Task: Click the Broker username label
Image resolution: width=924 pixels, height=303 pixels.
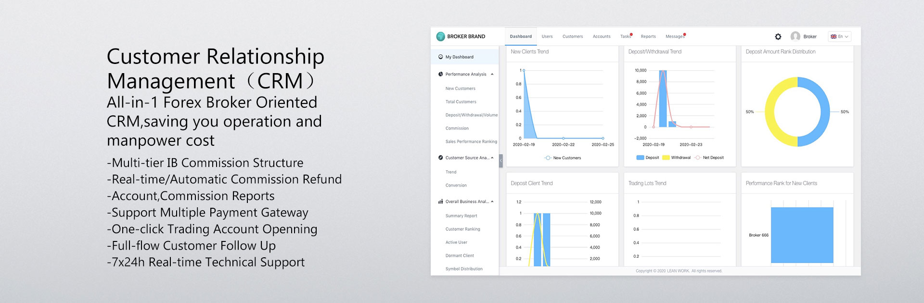Action: point(810,37)
